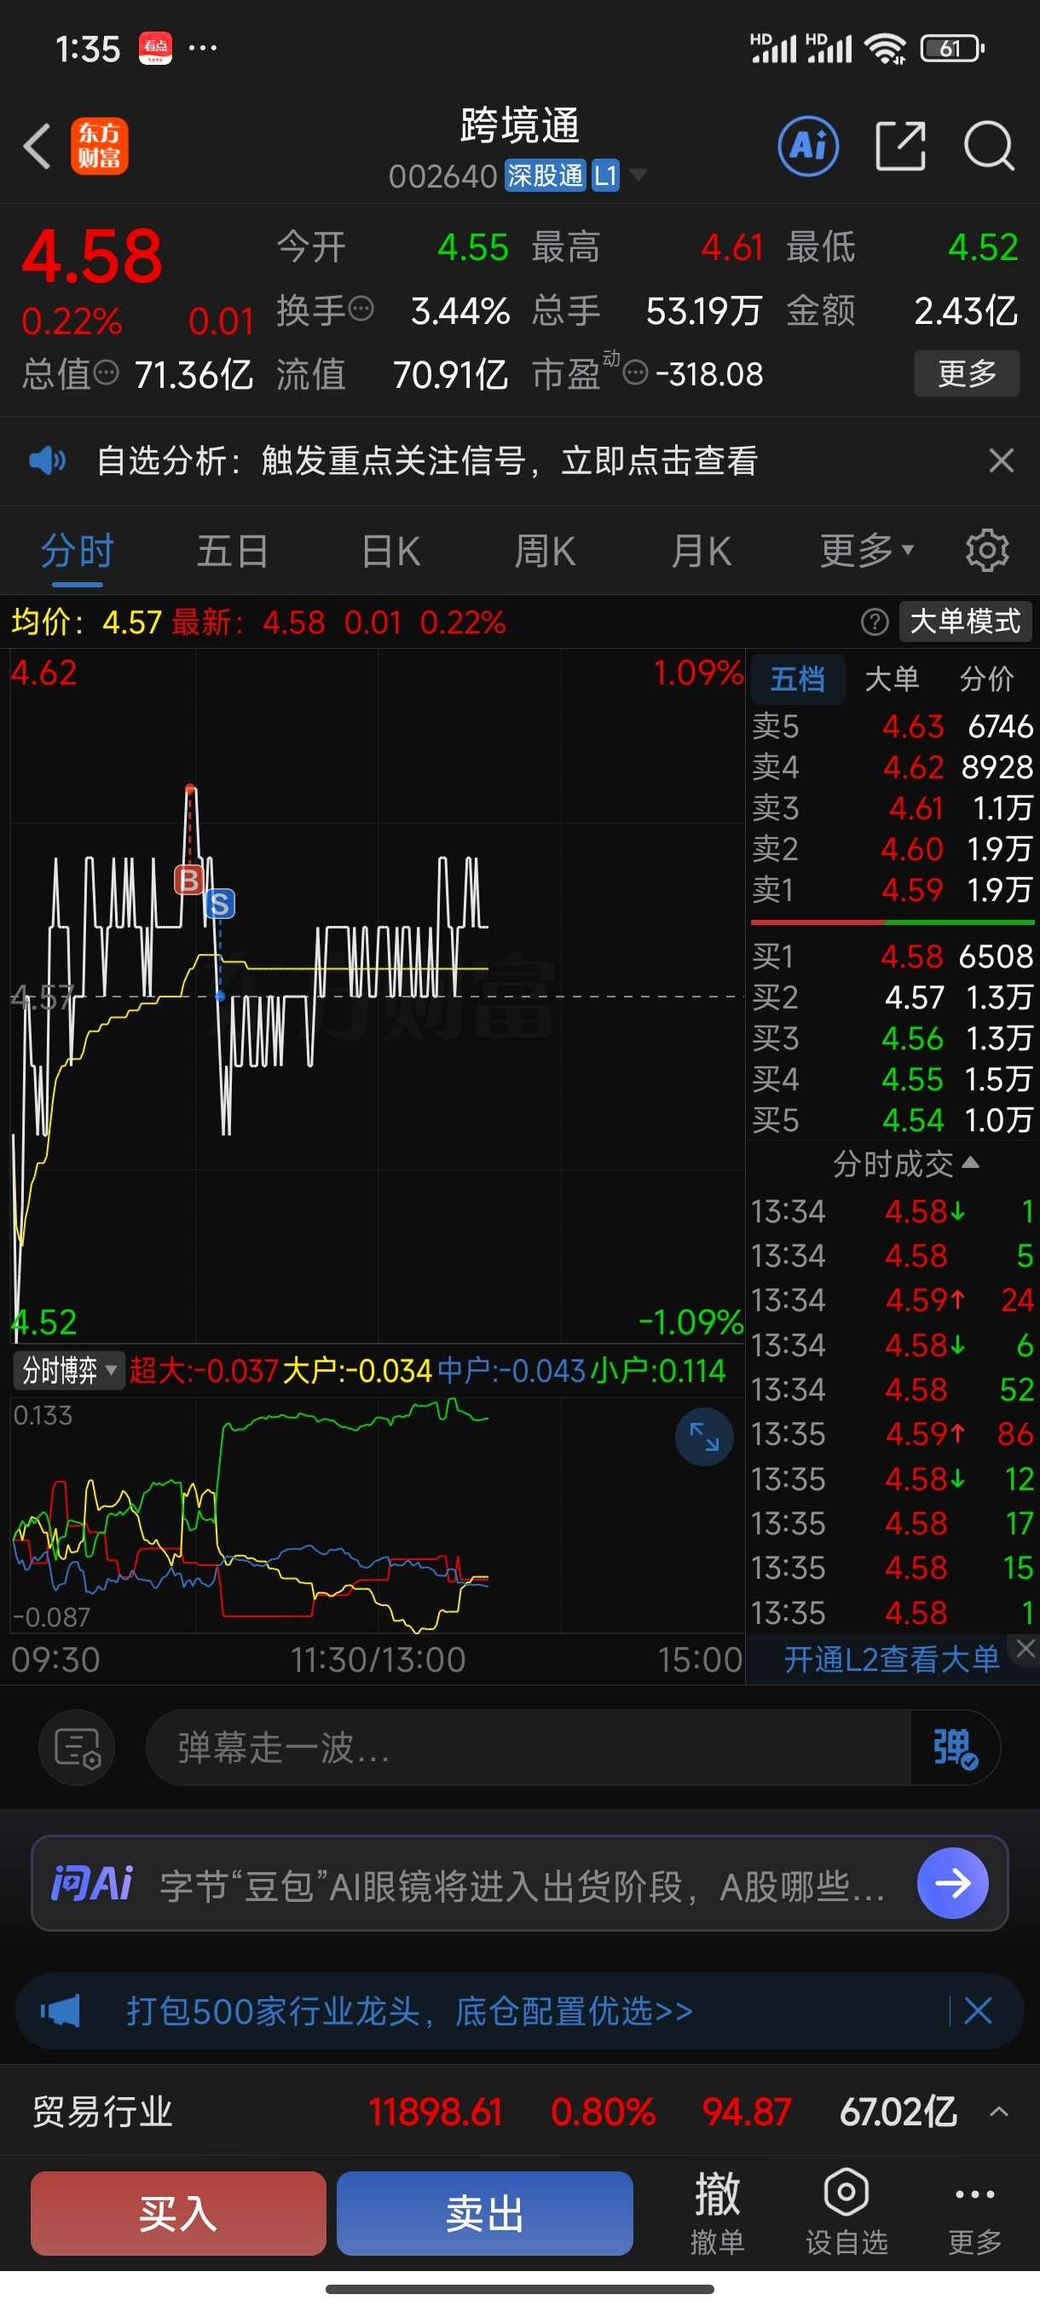
Task: Open the 开通L2查看大单 link
Action: 891,1660
